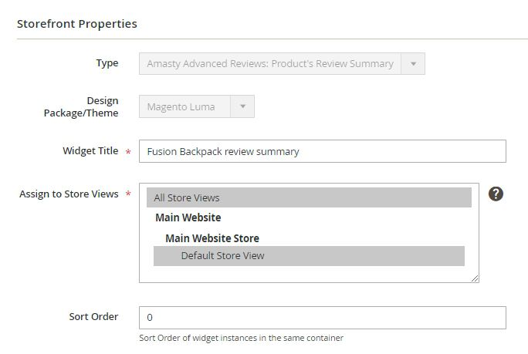Expand the Design Theme dropdown arrow
The height and width of the screenshot is (354, 528).
pos(242,106)
